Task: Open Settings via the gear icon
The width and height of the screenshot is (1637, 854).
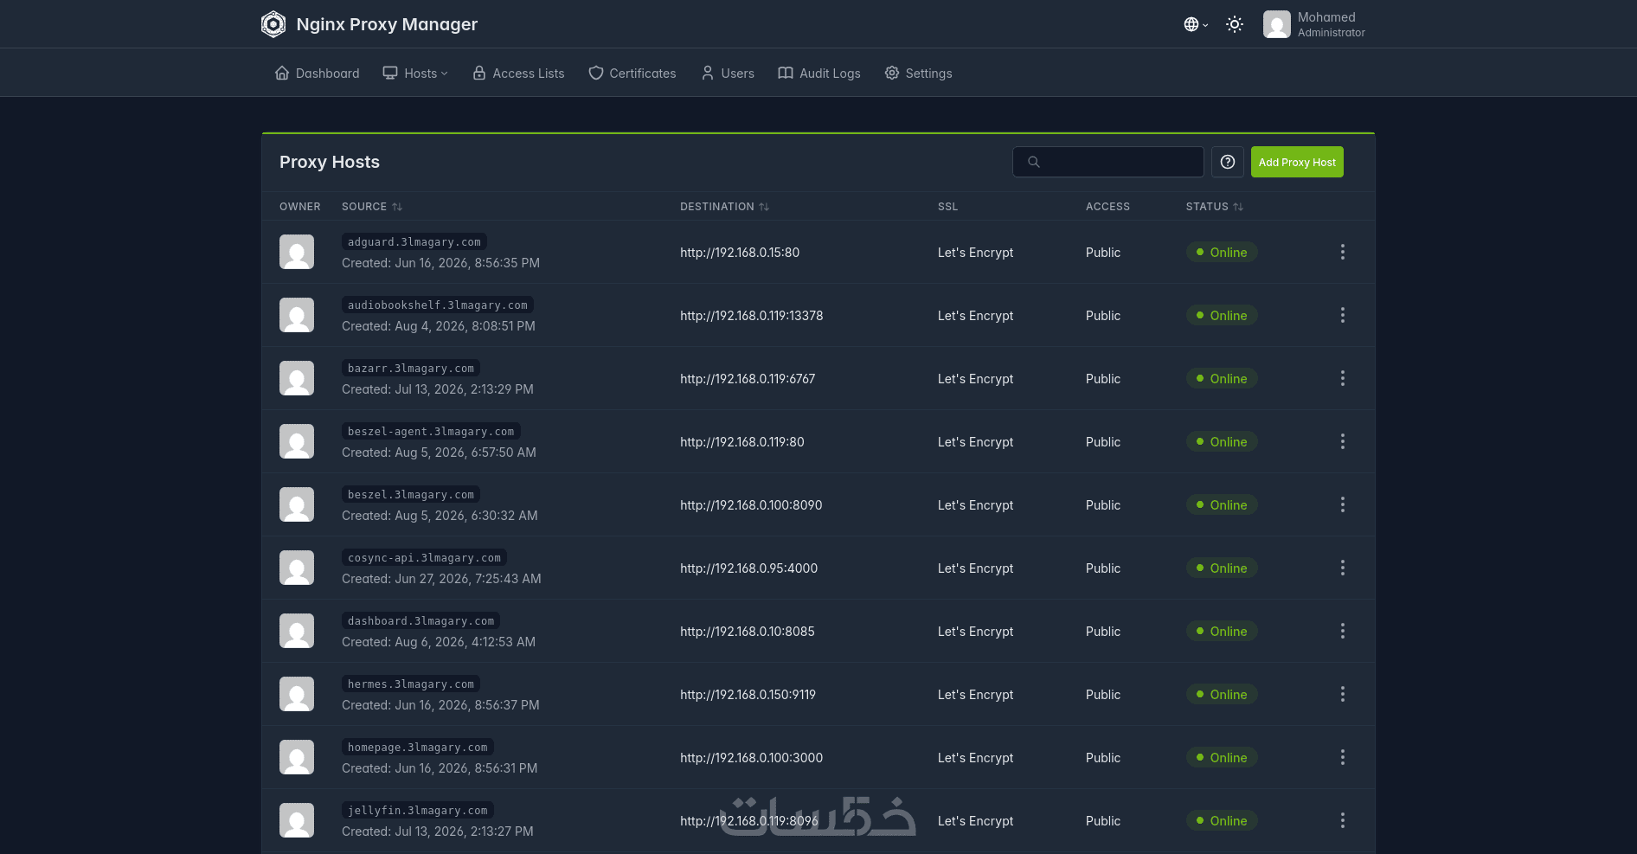Action: [892, 73]
